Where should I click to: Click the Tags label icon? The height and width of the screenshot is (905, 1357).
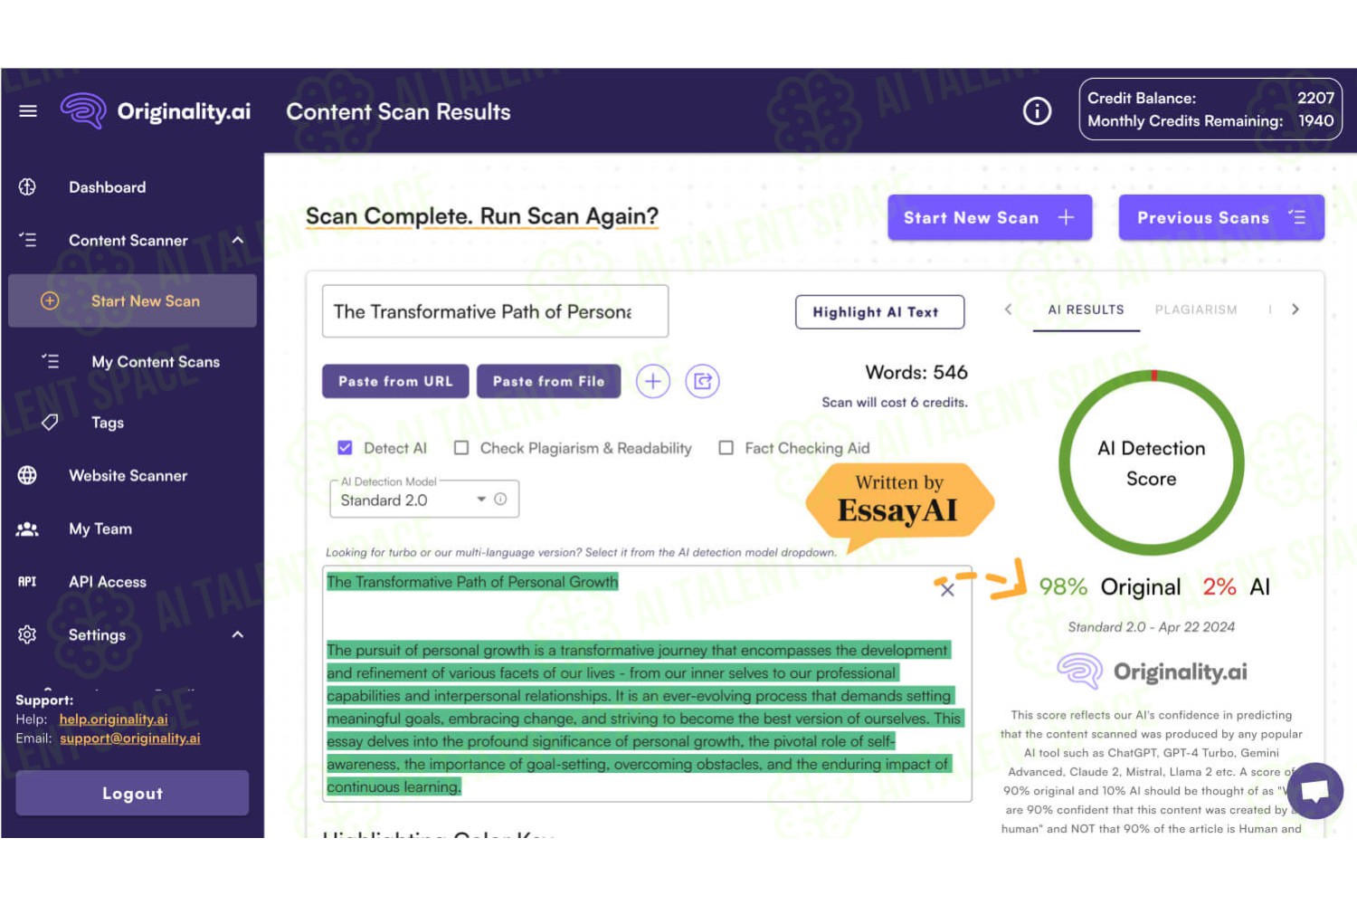[50, 422]
